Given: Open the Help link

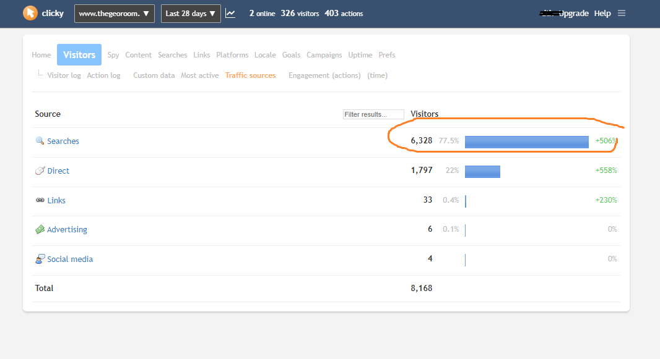Looking at the screenshot, I should pos(602,14).
